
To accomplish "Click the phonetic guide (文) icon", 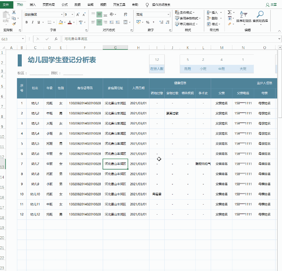I will pyautogui.click(x=81, y=22).
